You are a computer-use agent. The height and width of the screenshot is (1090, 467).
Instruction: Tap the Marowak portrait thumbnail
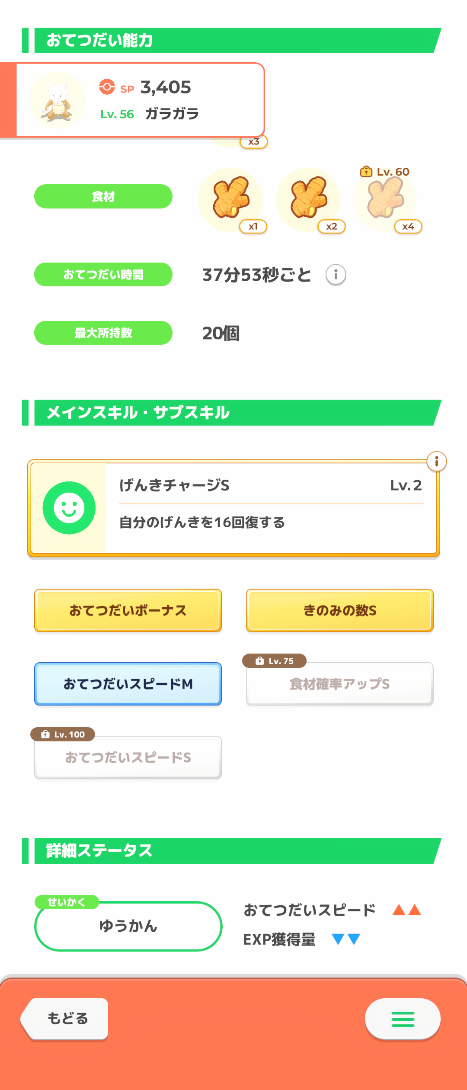click(x=58, y=101)
